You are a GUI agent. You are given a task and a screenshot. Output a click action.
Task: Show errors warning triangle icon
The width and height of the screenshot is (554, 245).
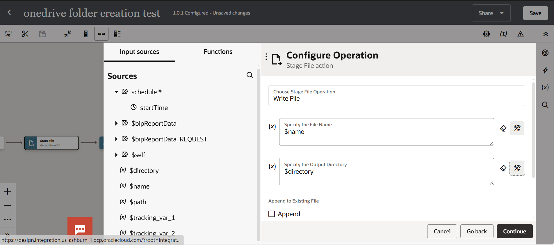point(521,34)
